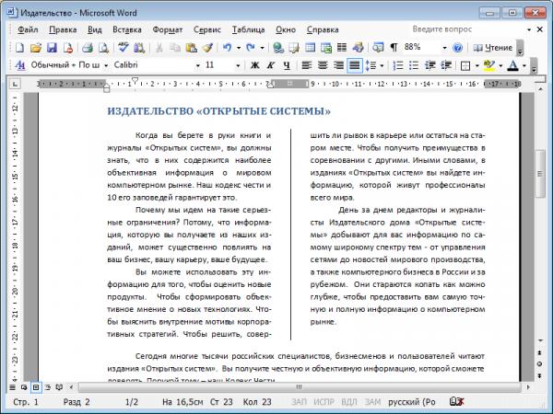
Task: Align text to the left
Action: coord(307,65)
